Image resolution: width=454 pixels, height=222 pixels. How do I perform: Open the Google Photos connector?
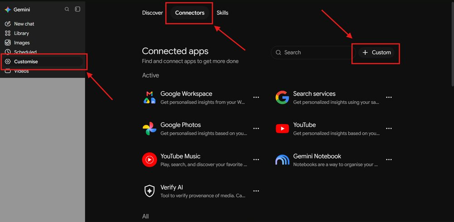coord(181,125)
